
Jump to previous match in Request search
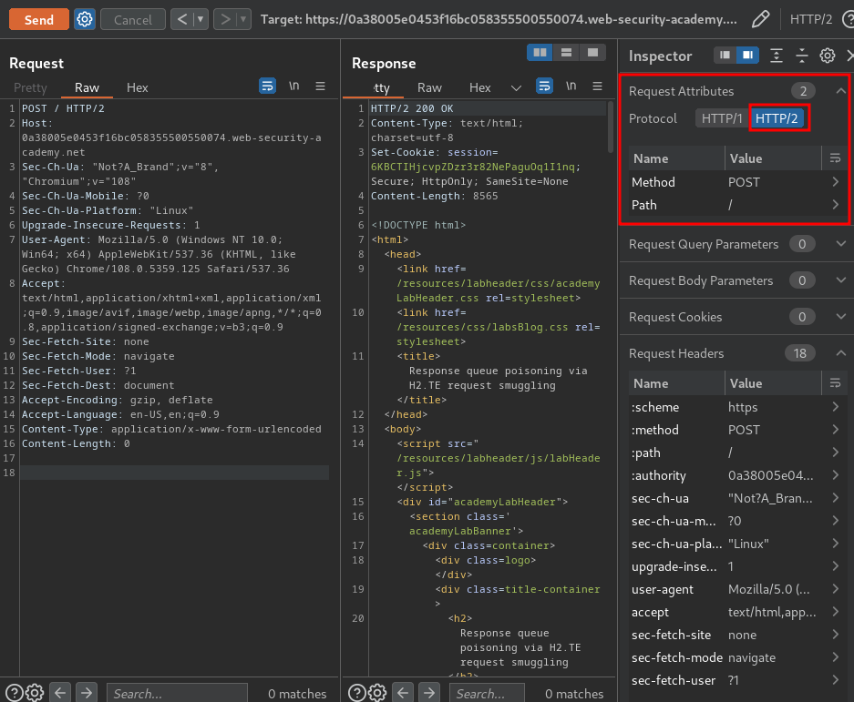(60, 693)
